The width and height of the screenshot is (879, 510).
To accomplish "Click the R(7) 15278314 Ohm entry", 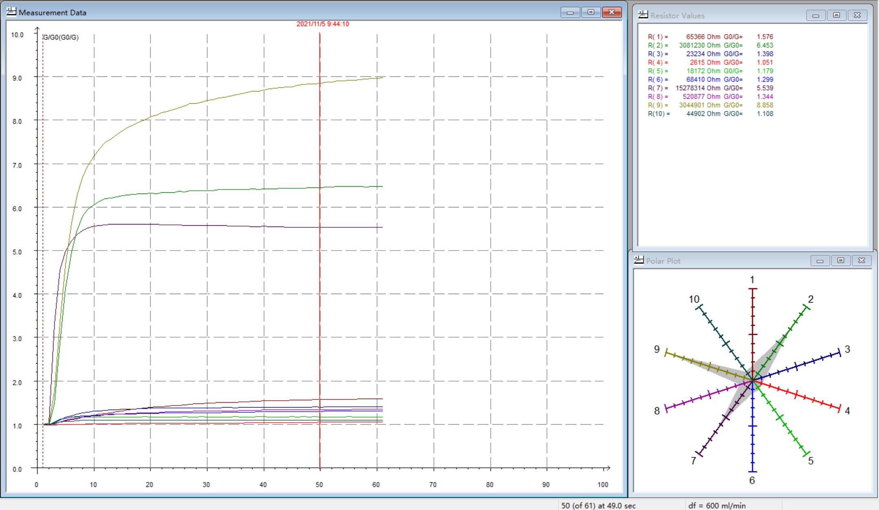I will click(698, 88).
